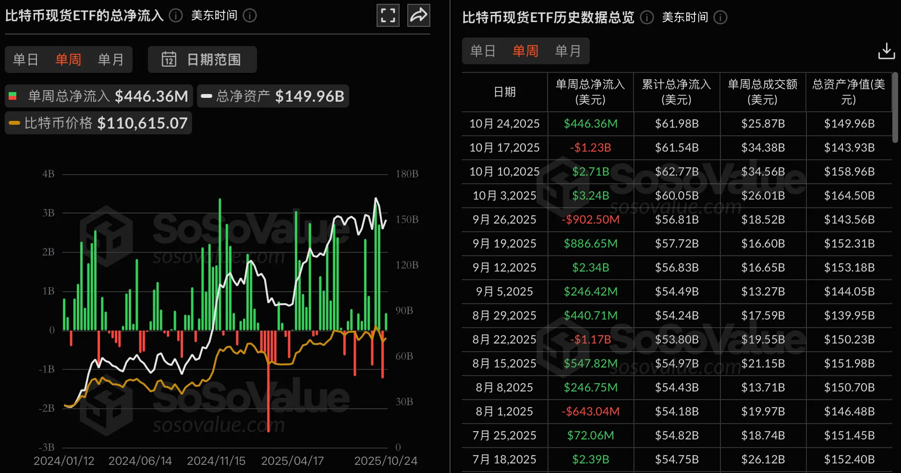Switch chart view to 单日

[x=24, y=59]
